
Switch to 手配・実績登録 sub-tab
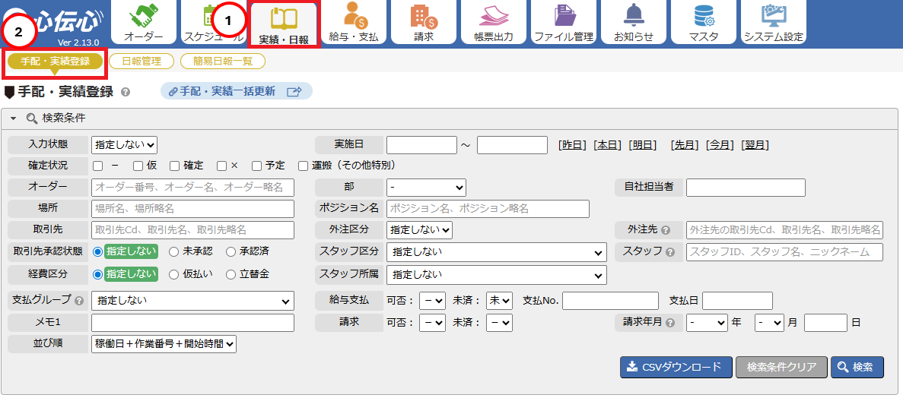pyautogui.click(x=56, y=62)
